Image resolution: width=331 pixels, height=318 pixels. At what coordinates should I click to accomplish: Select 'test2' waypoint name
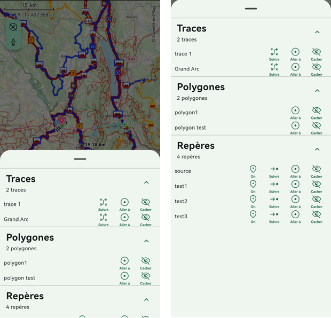[181, 201]
